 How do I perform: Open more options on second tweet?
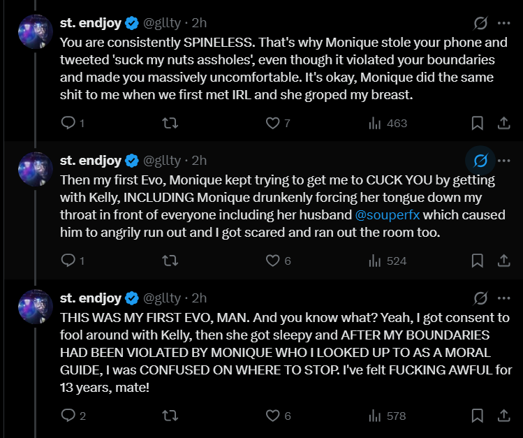503,161
